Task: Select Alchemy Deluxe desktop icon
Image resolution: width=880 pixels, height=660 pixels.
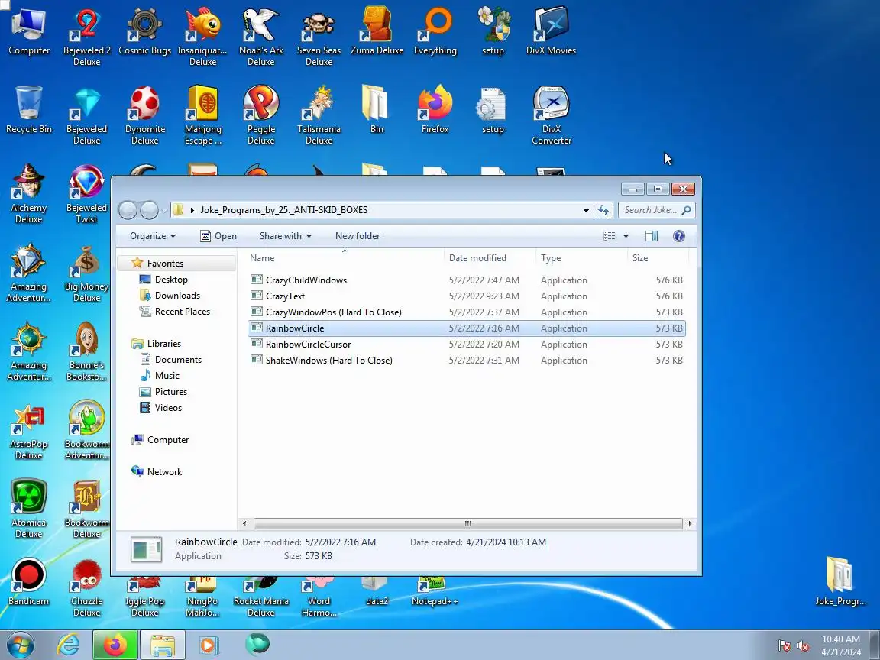Action: tap(28, 193)
